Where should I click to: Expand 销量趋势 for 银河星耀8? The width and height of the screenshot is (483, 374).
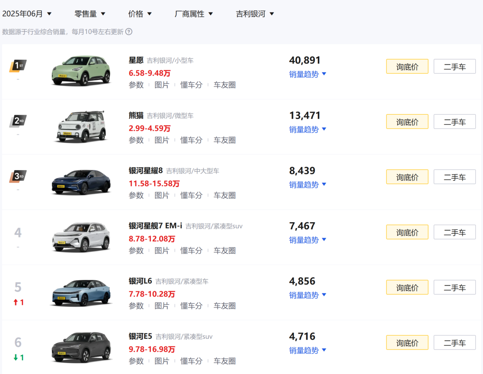tap(307, 185)
